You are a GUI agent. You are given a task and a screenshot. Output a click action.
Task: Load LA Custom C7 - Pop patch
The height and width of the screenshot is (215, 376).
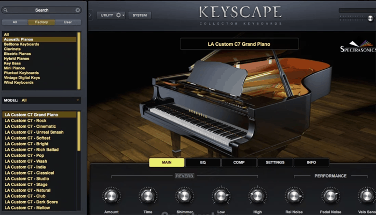(x=40, y=155)
